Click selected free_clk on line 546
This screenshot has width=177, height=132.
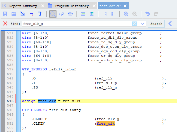tap(47, 101)
